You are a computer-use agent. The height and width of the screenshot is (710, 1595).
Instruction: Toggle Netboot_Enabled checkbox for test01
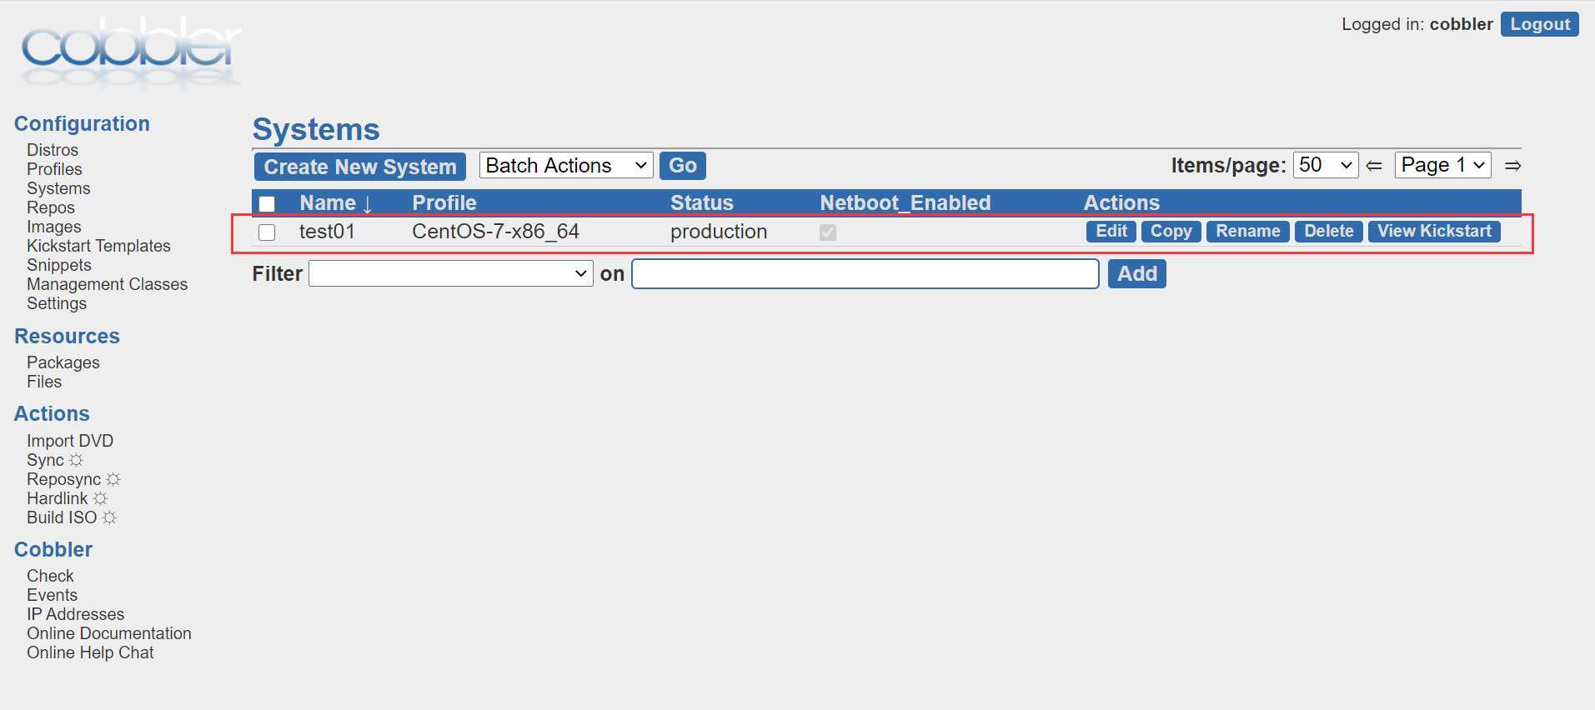coord(828,232)
